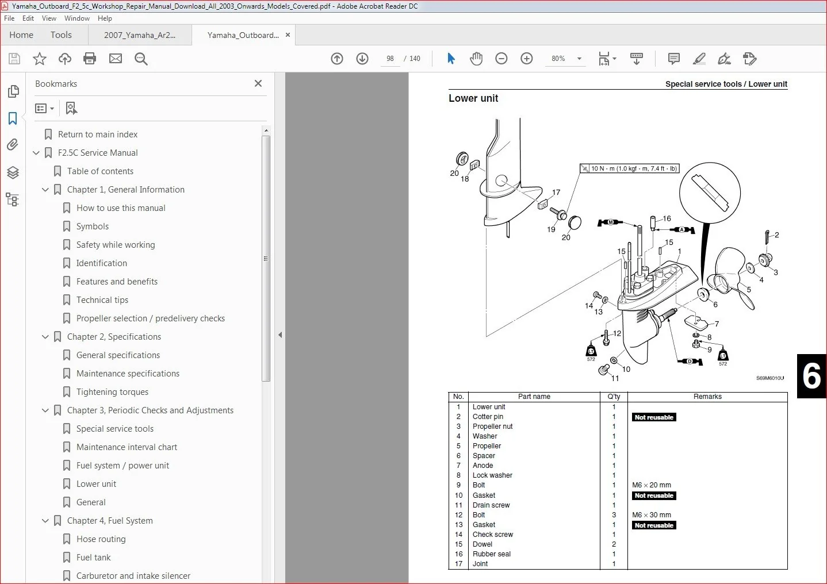Click the star bookmark icon in toolbar

click(x=40, y=59)
